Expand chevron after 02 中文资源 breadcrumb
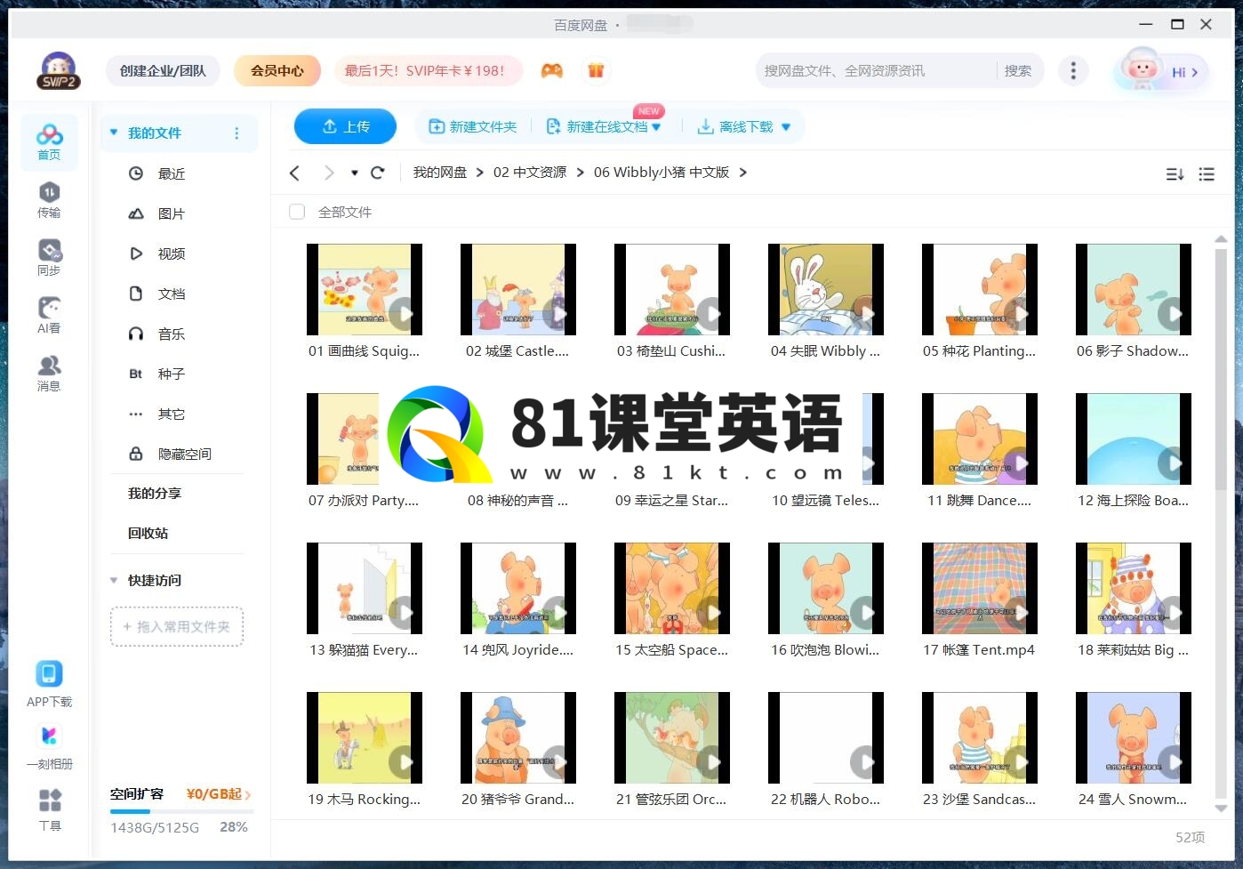This screenshot has height=869, width=1243. (580, 173)
